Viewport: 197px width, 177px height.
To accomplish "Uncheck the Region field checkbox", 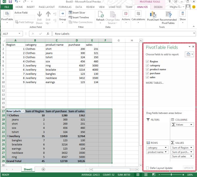I will coord(147,61).
